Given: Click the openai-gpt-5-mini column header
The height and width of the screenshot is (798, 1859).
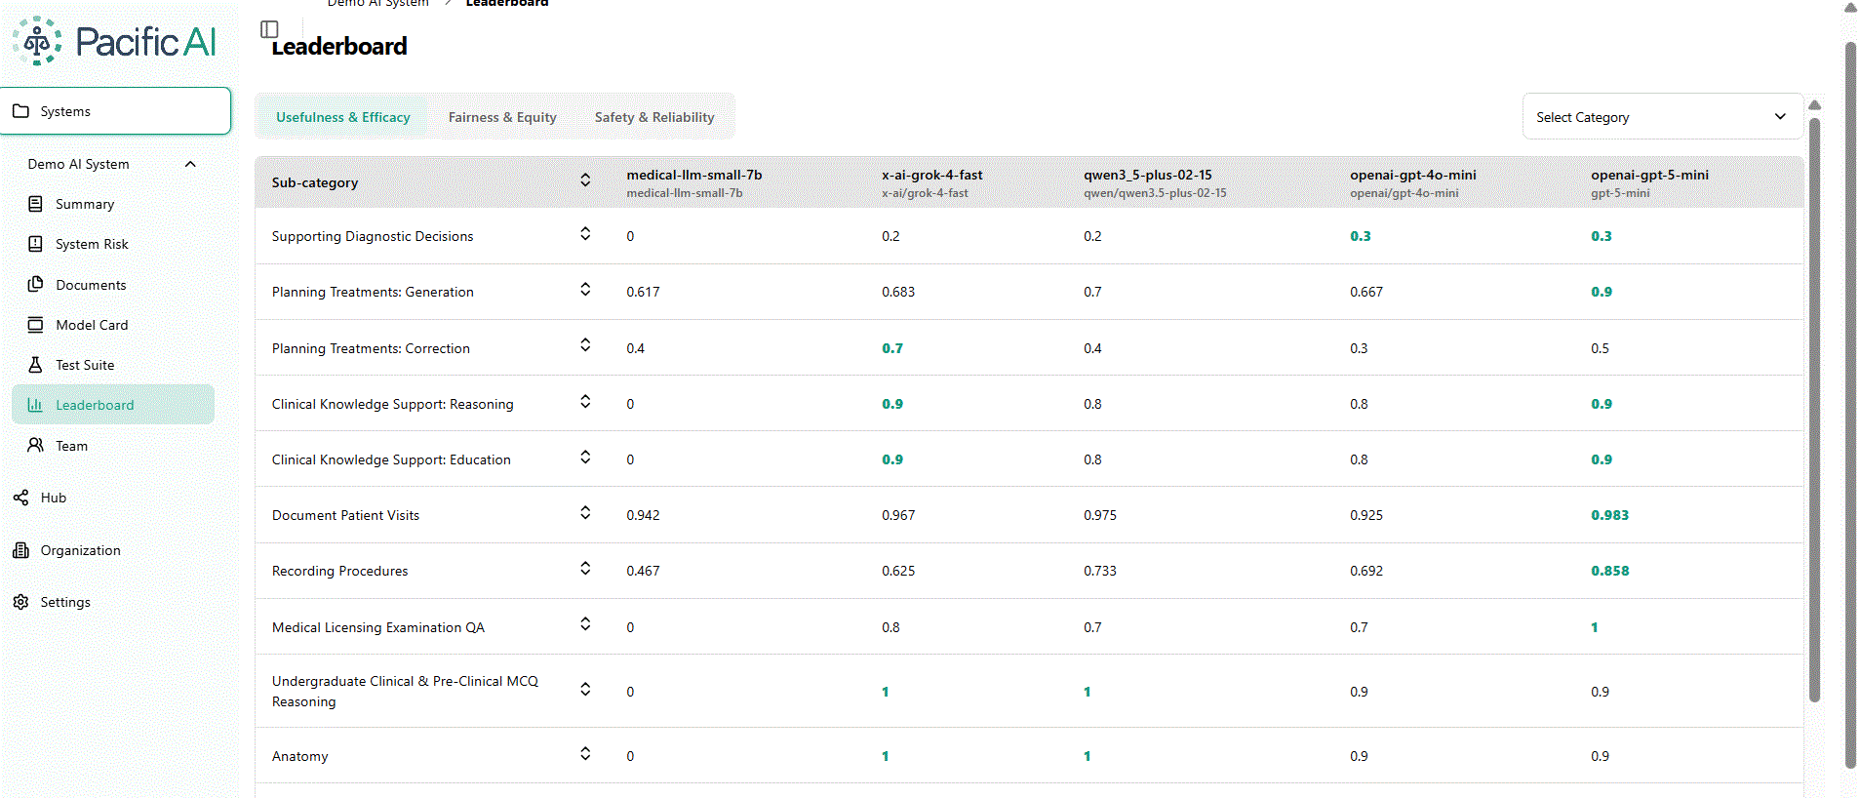Looking at the screenshot, I should 1650,182.
